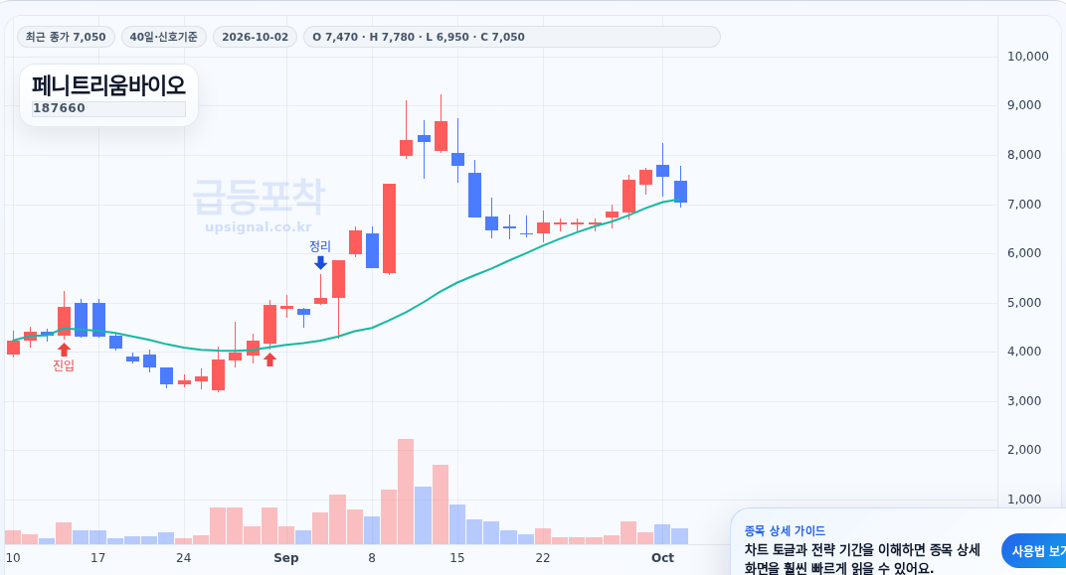Click the 5,000 price axis label
Viewport: 1066px width, 575px height.
click(1024, 303)
